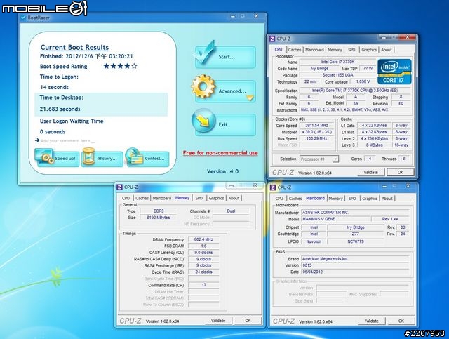
Task: Select Graphics tab in Memory window
Action: tap(217, 198)
